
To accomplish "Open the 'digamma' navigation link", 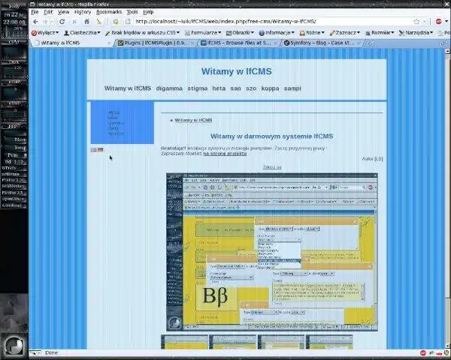I will click(169, 88).
